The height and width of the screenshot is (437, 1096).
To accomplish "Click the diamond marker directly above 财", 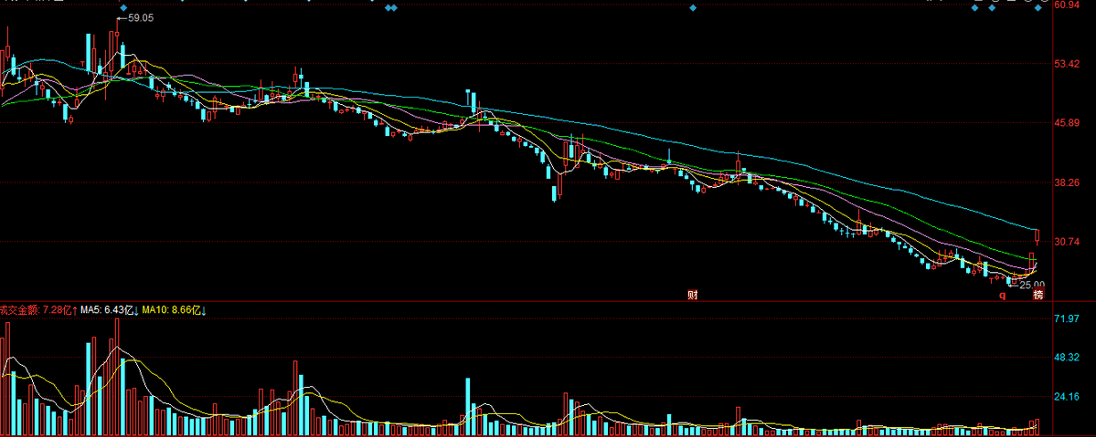I will pos(694,7).
